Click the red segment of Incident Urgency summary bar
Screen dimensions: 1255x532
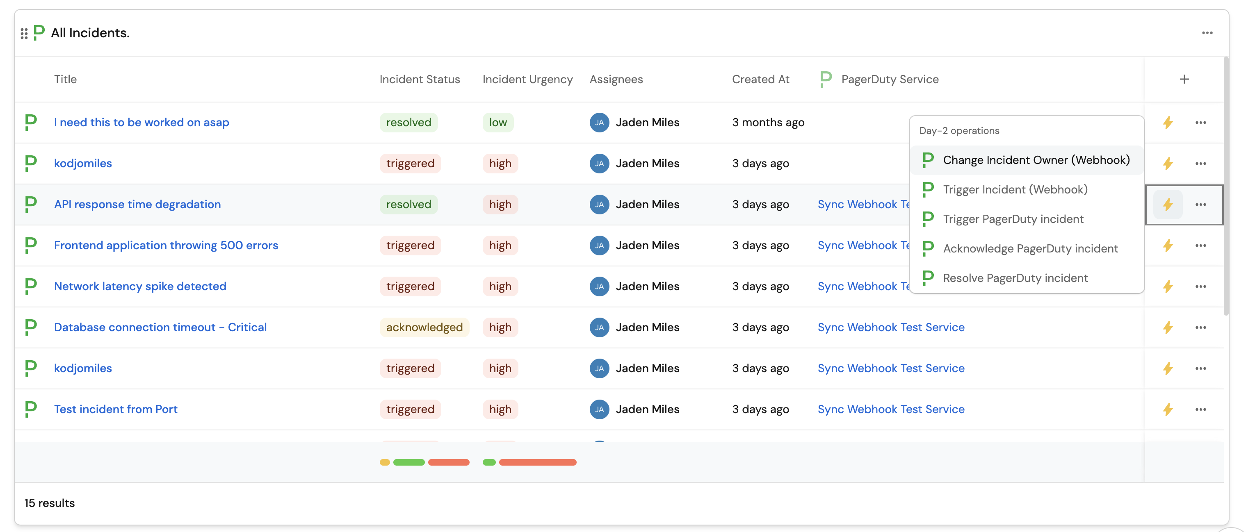click(x=537, y=462)
